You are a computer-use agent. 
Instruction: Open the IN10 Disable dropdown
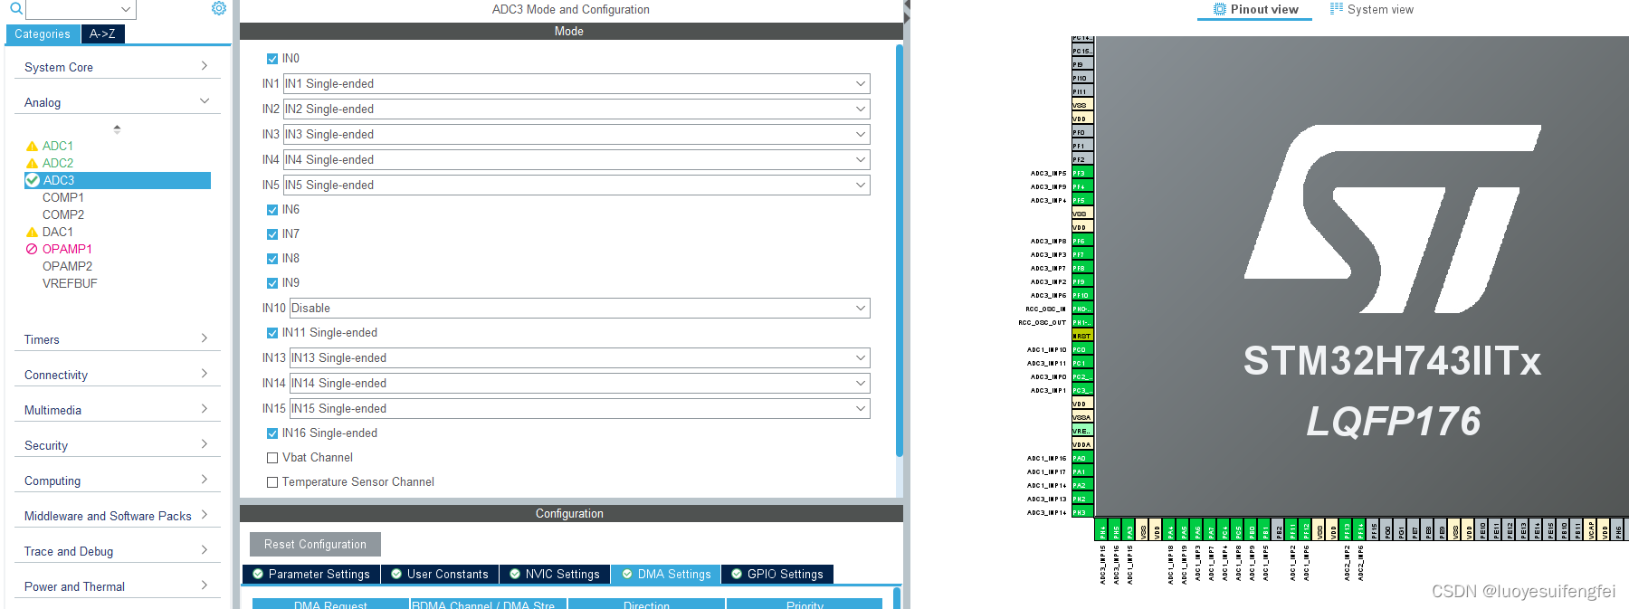point(579,308)
